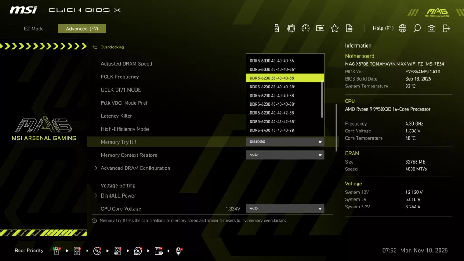The width and height of the screenshot is (464, 261).
Task: Open M-Flash via the USB drive icon
Action: coord(276,28)
